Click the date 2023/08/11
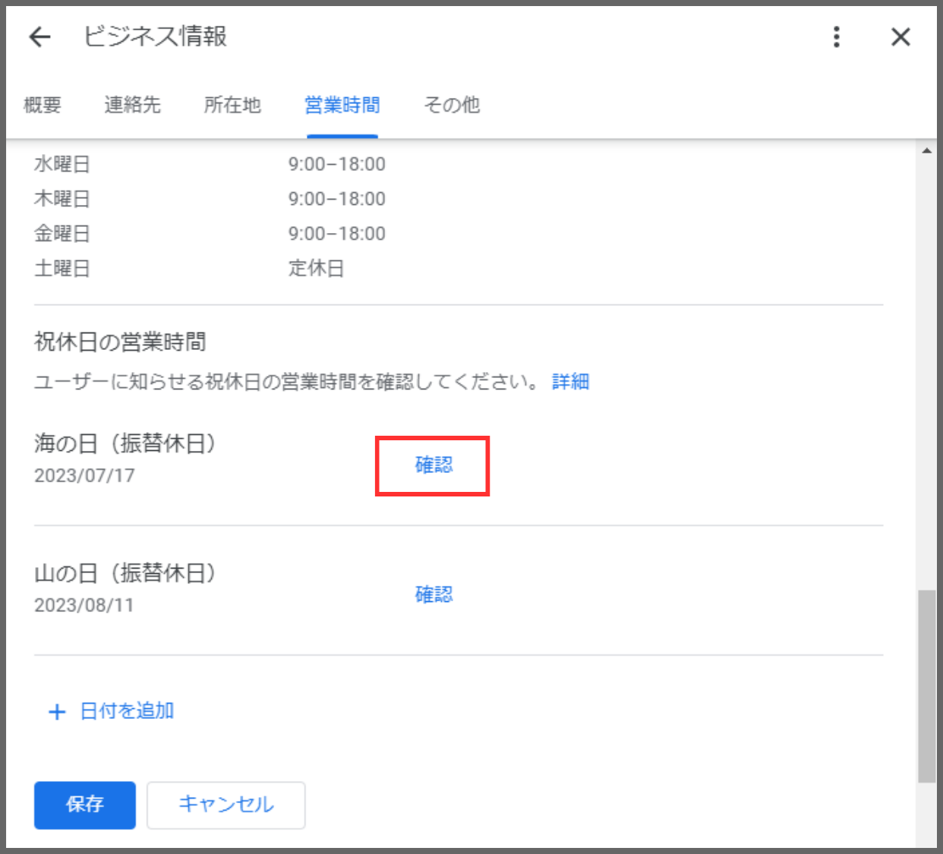This screenshot has width=943, height=854. (x=84, y=606)
